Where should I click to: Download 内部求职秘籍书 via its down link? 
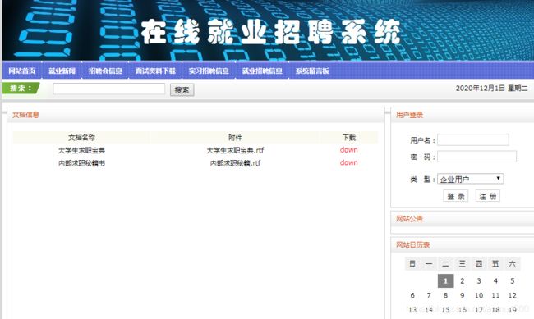(x=348, y=163)
